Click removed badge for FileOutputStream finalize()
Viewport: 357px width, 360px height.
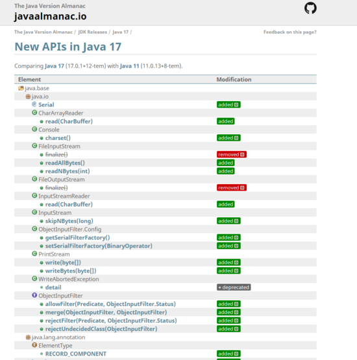pyautogui.click(x=232, y=187)
